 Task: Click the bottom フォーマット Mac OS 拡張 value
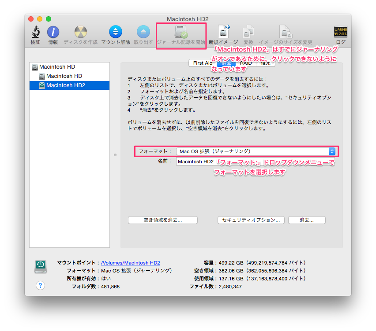click(x=136, y=271)
